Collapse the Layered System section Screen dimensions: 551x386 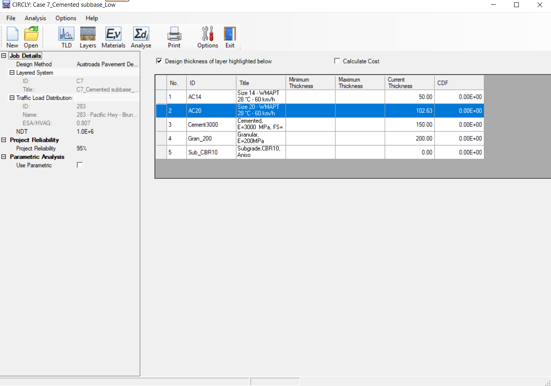tap(12, 73)
